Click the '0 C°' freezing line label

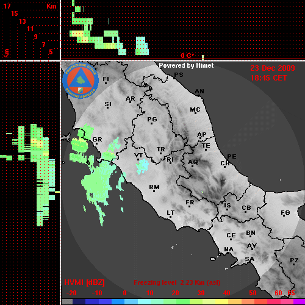pos(187,56)
